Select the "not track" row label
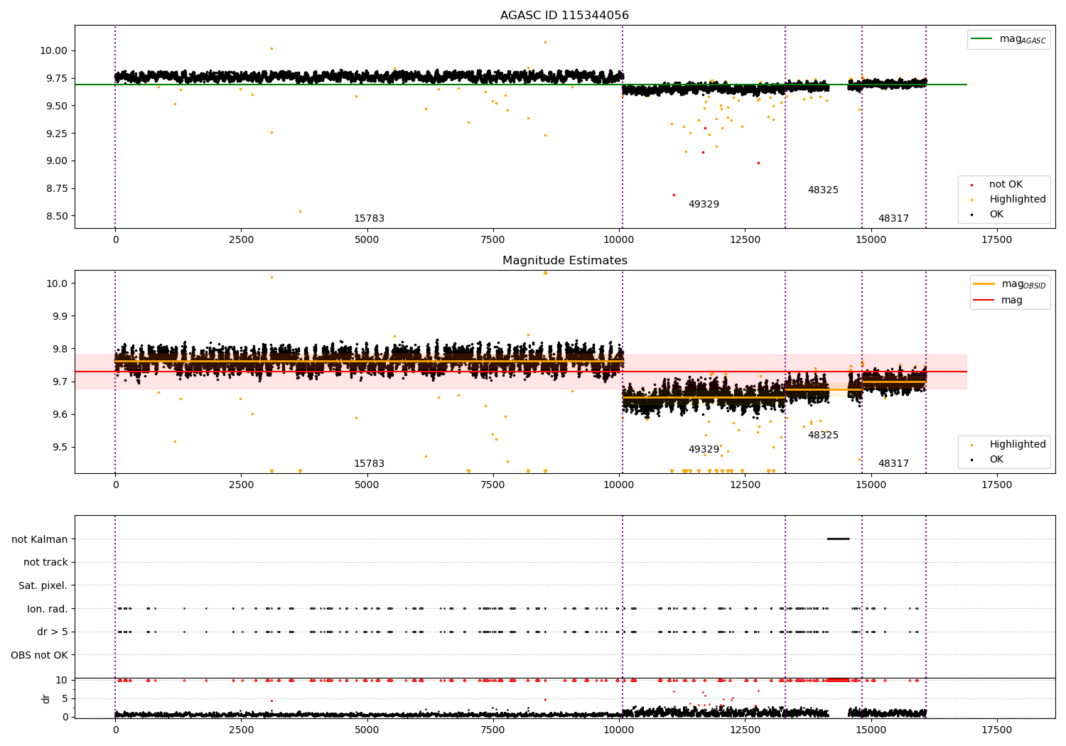The height and width of the screenshot is (746, 1066). click(x=45, y=563)
